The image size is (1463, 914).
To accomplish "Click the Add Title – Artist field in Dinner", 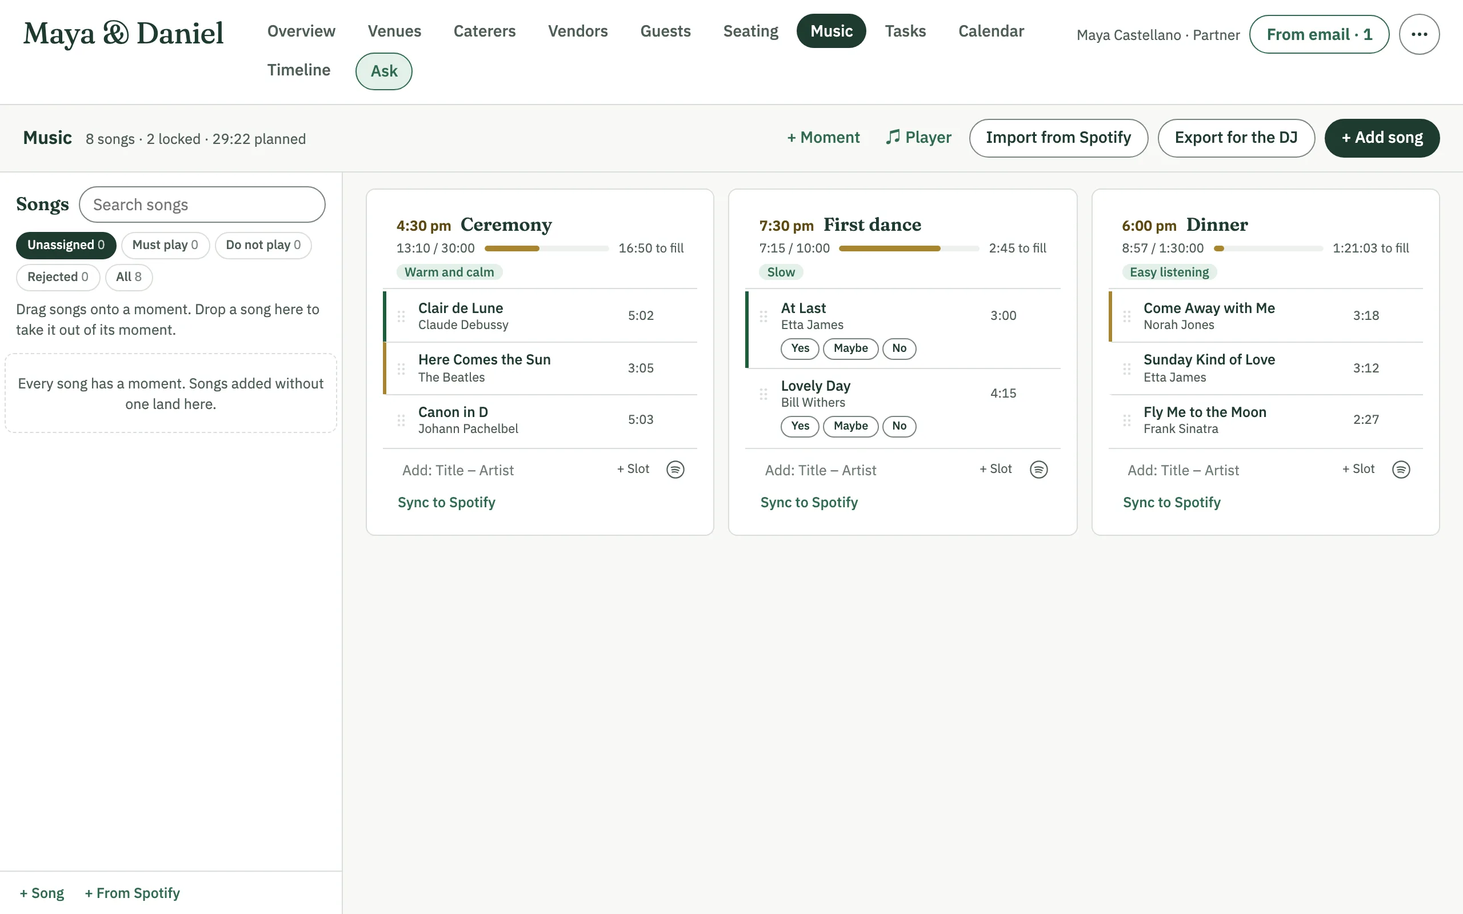I will coord(1226,470).
